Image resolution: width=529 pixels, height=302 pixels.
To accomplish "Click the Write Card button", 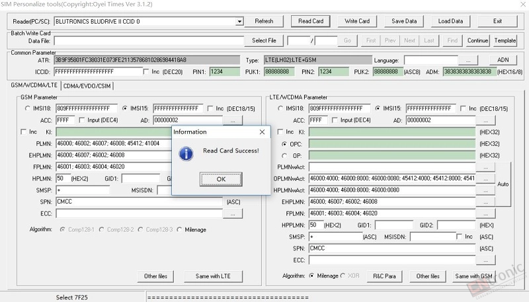I will tap(357, 21).
